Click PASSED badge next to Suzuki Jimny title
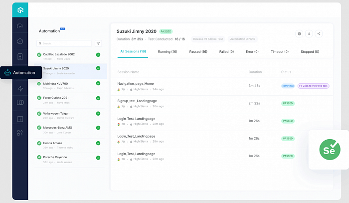The height and width of the screenshot is (203, 349). (x=166, y=31)
